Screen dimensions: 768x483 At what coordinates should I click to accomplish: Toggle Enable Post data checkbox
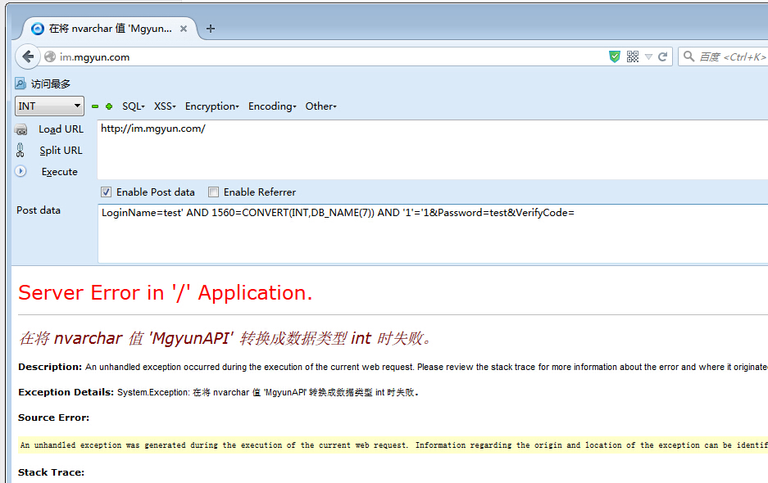(106, 192)
